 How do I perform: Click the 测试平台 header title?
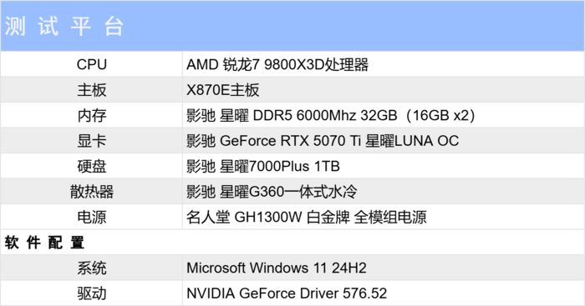point(64,27)
